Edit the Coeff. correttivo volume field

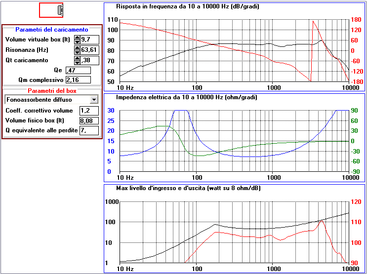(x=89, y=111)
